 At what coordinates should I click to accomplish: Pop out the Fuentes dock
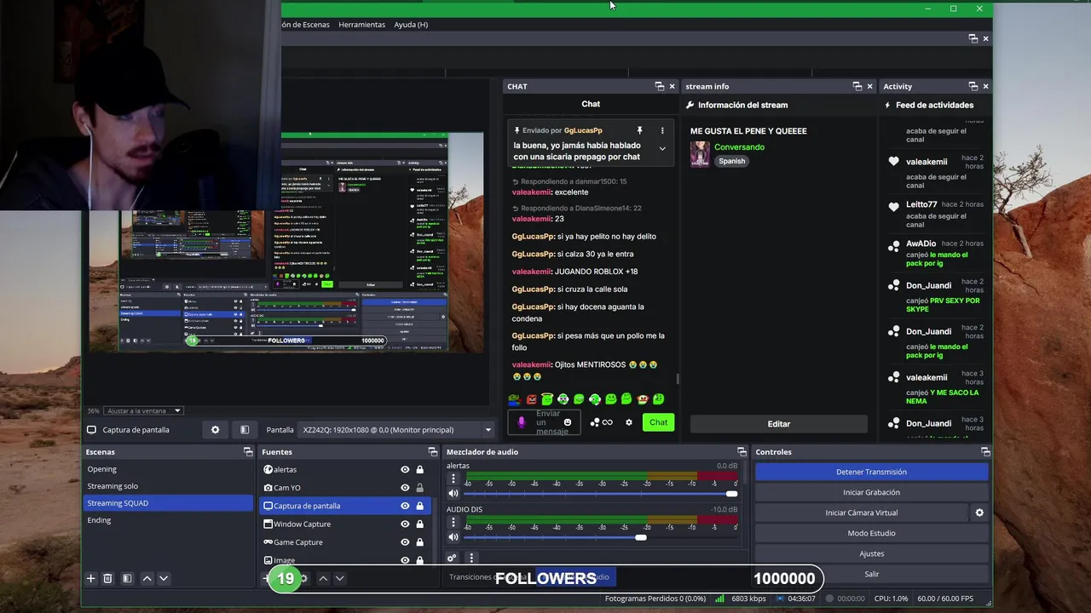(432, 452)
